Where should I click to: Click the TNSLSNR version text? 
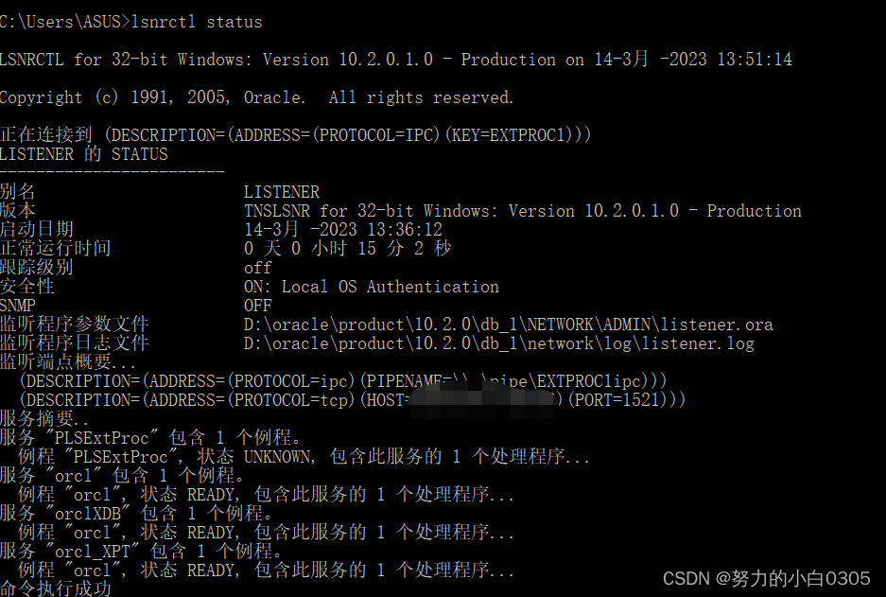click(522, 211)
